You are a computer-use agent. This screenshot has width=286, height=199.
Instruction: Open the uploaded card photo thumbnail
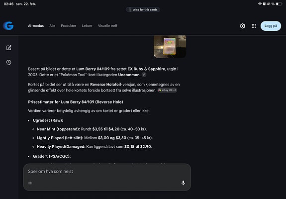170,46
